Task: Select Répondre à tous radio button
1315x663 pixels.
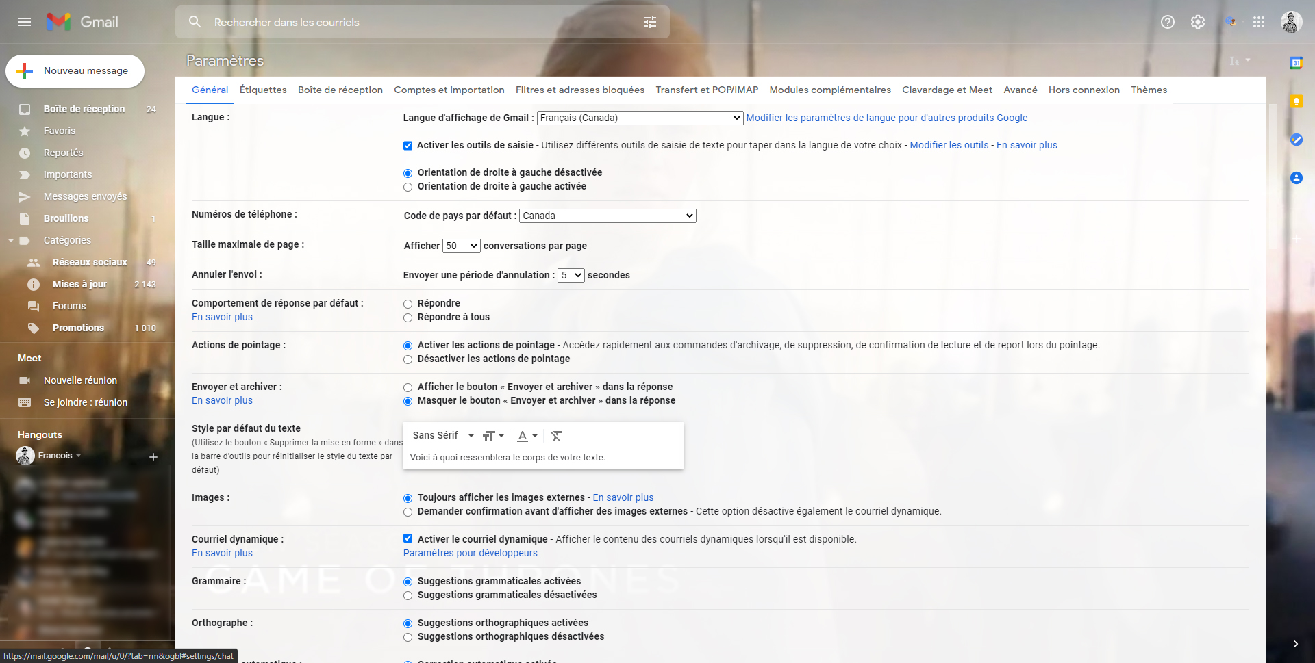Action: [408, 317]
